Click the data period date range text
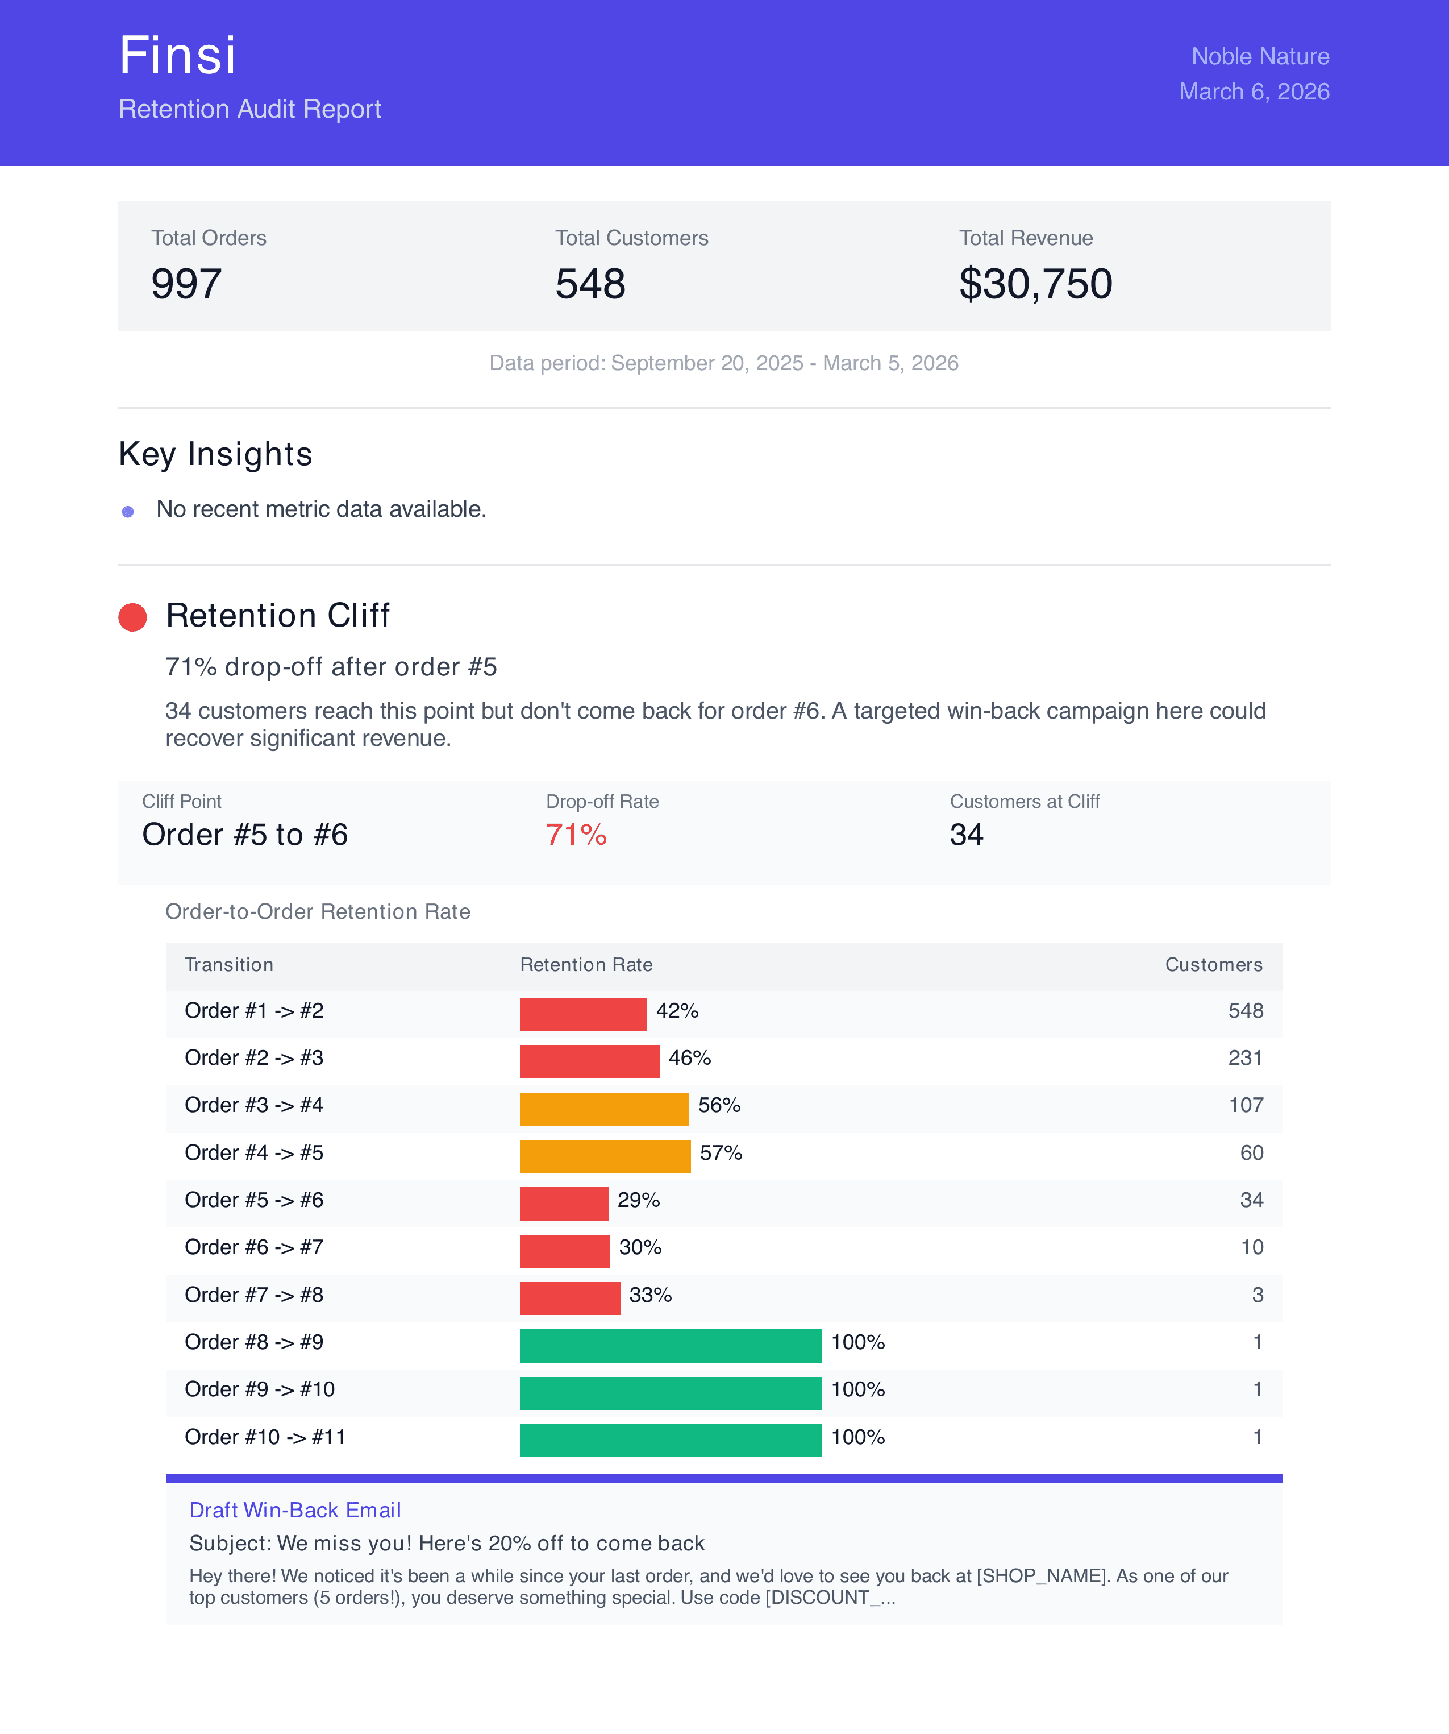 click(x=724, y=363)
